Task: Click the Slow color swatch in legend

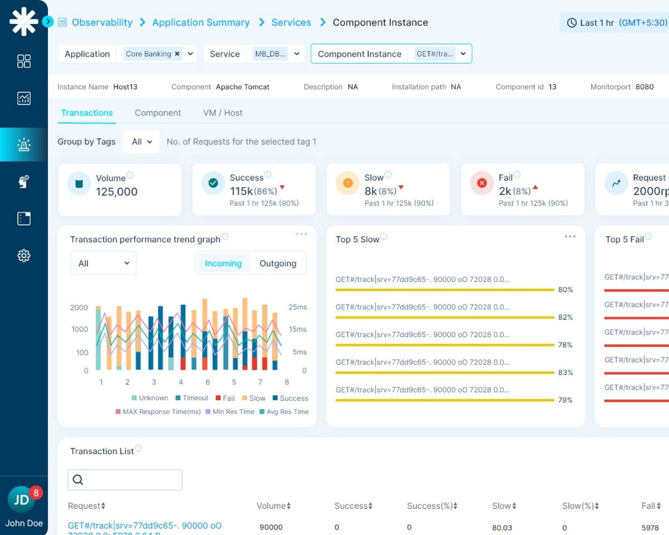Action: coord(244,398)
